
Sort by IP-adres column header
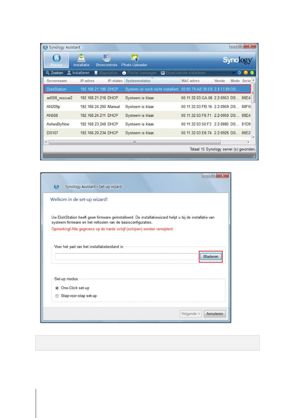[92, 81]
